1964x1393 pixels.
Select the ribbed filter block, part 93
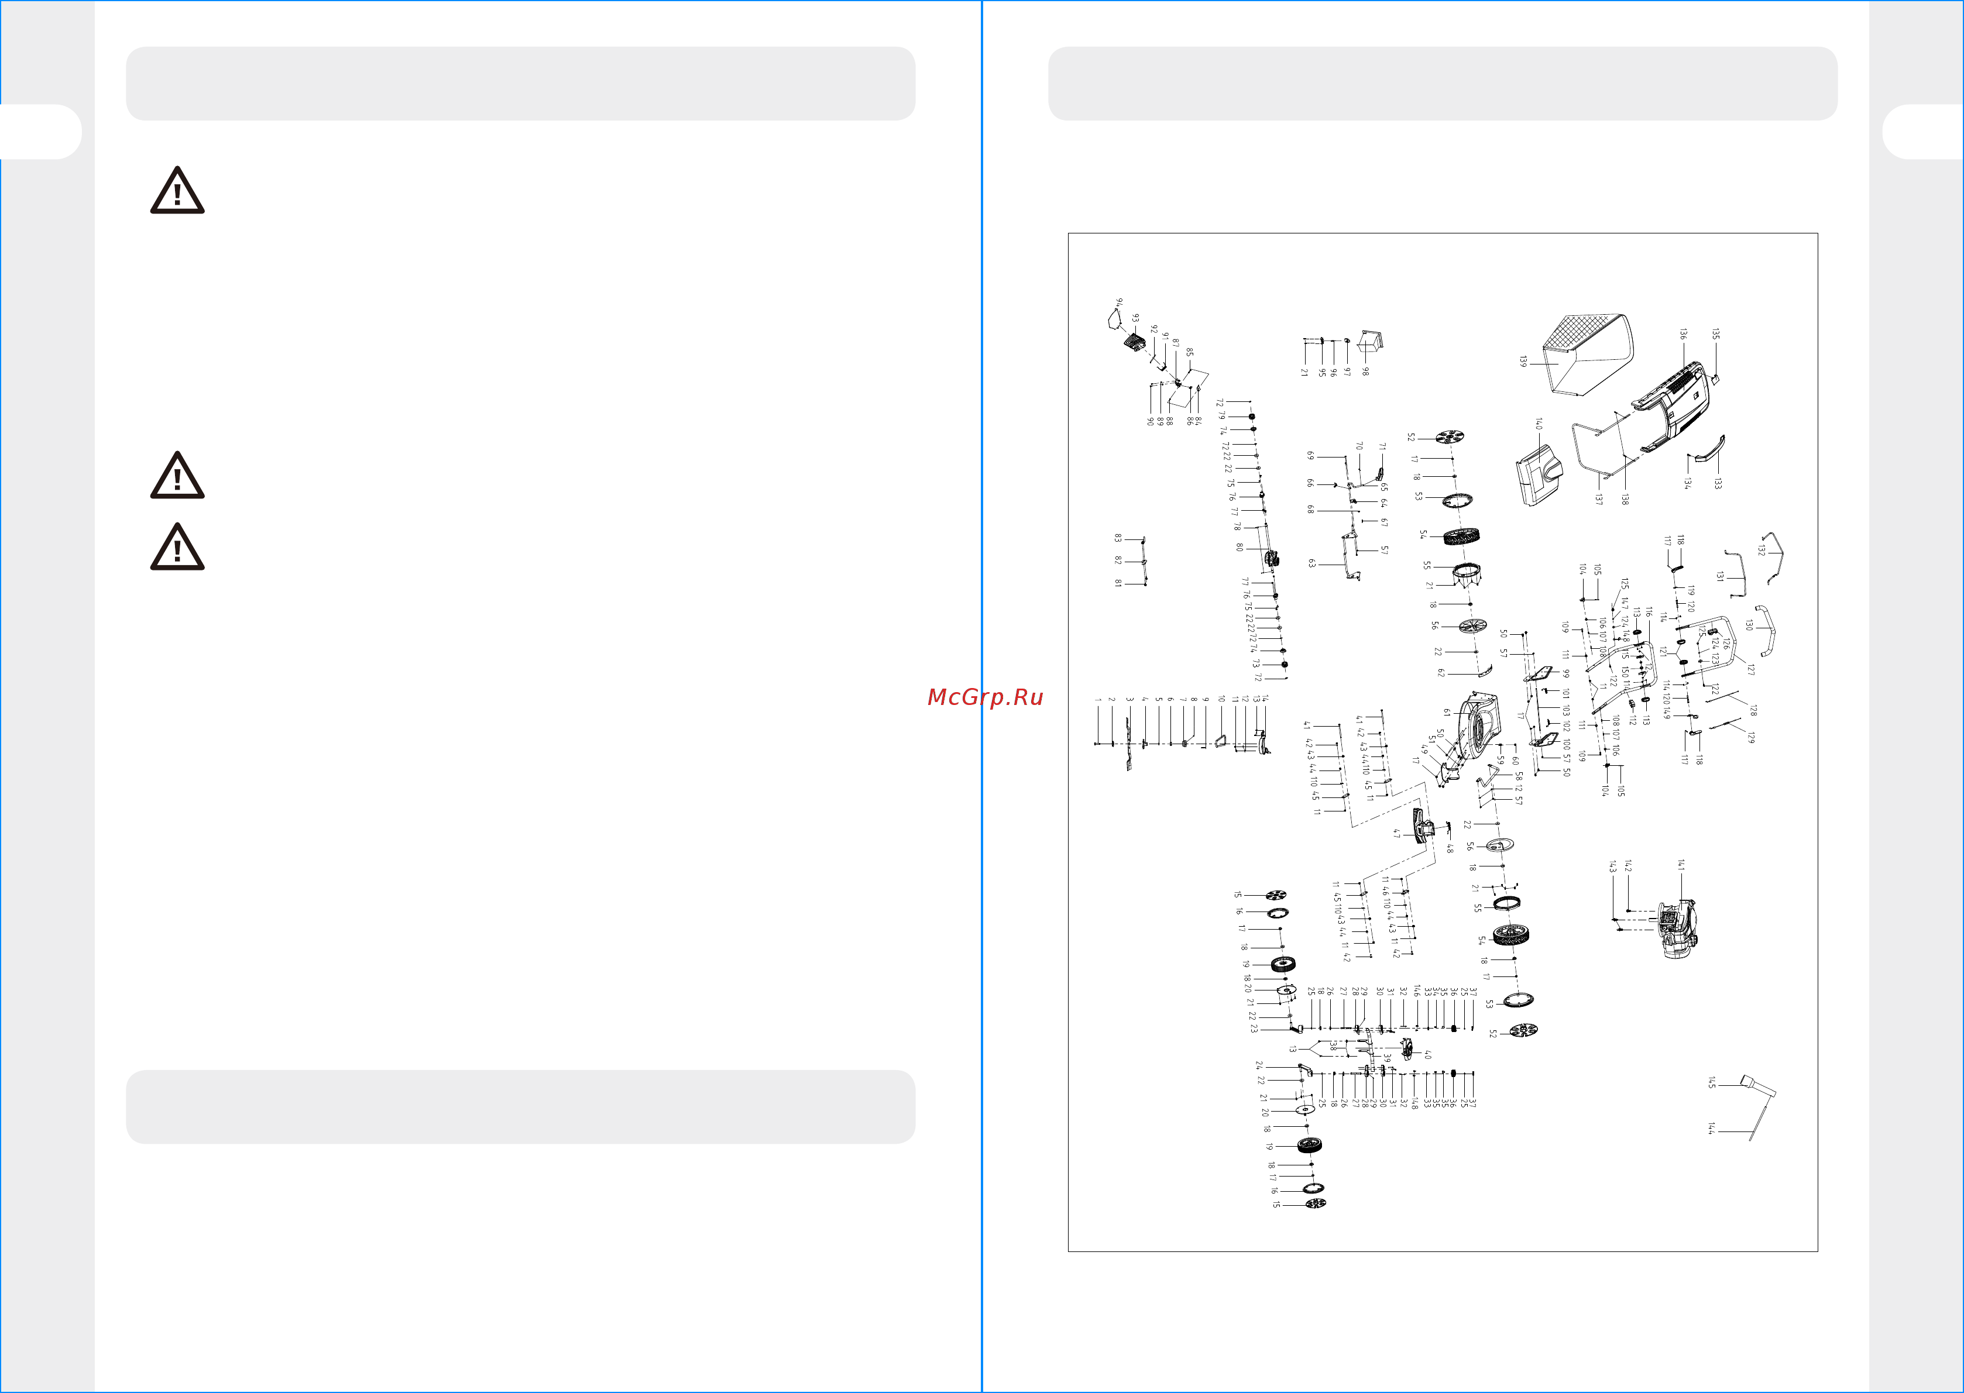pos(1135,342)
